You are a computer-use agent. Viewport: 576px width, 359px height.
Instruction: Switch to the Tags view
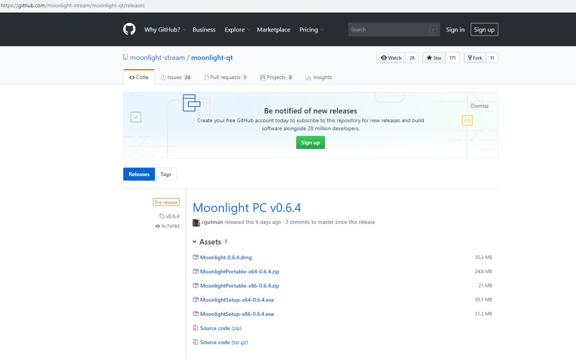[x=166, y=174]
